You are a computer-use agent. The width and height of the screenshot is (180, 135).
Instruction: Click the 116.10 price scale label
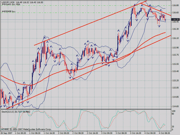(x=175, y=38)
